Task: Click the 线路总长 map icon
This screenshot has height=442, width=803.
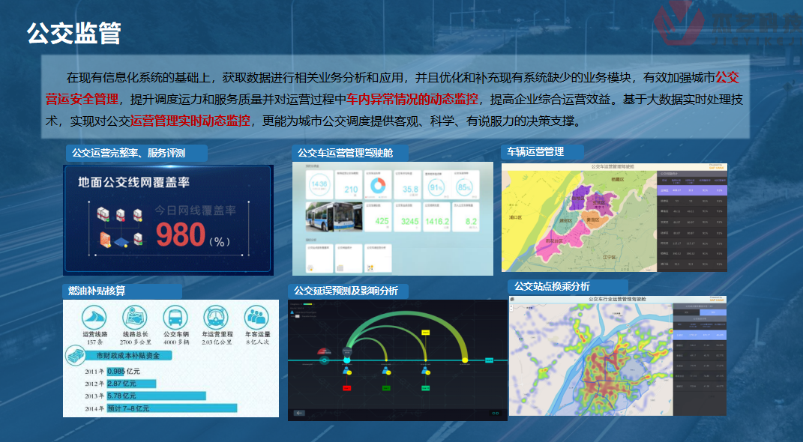Action: tap(135, 316)
